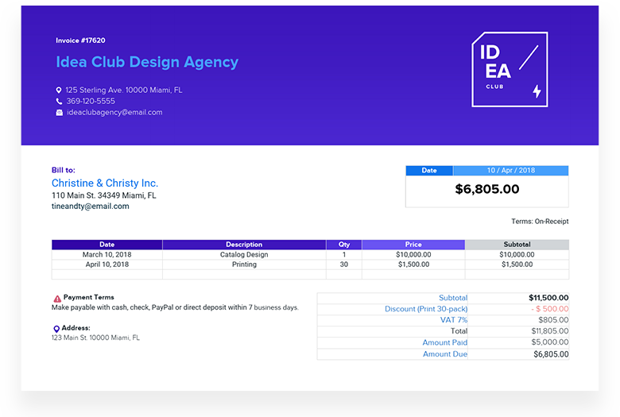Click the map pin icon beside the Address label
Image resolution: width=620 pixels, height=417 pixels.
point(56,329)
